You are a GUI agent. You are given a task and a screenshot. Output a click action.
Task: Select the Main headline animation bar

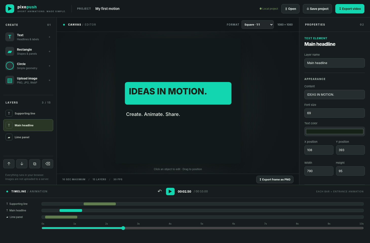pyautogui.click(x=71, y=210)
